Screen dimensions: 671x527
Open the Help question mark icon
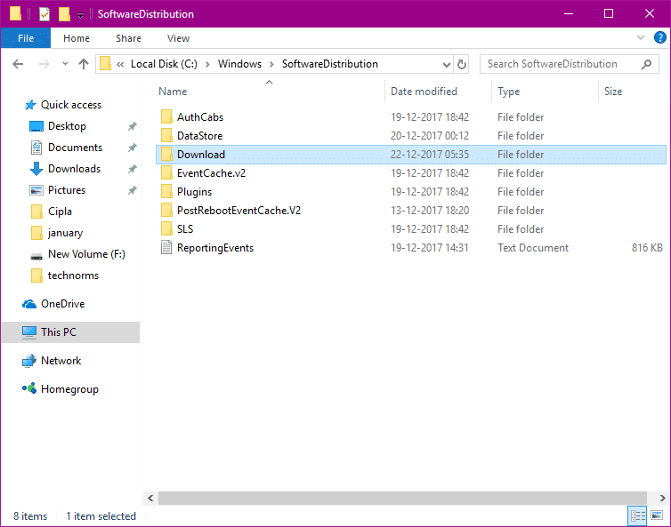click(x=659, y=37)
